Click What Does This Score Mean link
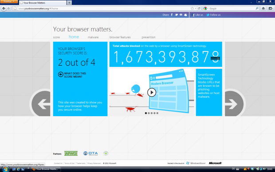 [75, 75]
